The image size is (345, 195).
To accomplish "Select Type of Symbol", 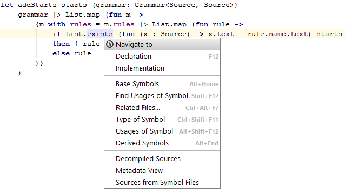I will tap(162, 120).
